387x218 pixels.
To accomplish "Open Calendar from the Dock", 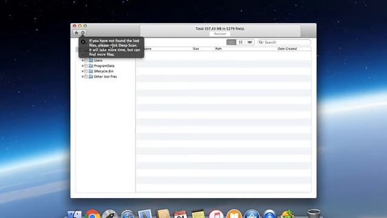I will (x=180, y=214).
